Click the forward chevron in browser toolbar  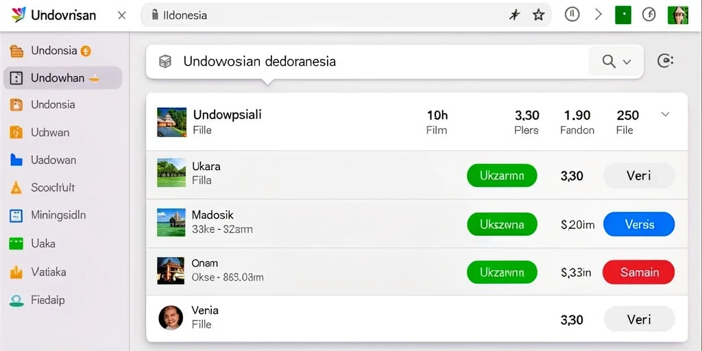click(x=598, y=15)
